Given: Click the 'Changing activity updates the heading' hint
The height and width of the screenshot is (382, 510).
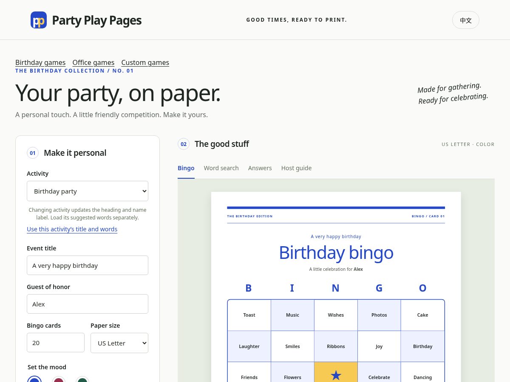Looking at the screenshot, I should coord(88,213).
